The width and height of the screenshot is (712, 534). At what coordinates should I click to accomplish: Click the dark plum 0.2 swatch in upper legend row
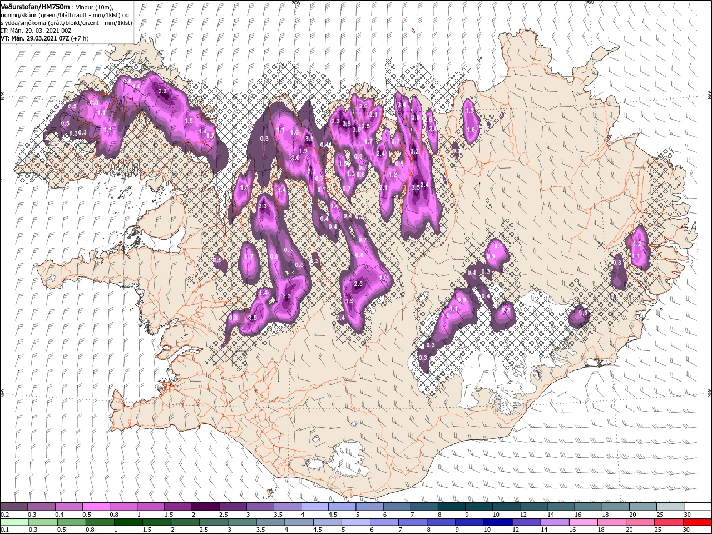(14, 507)
